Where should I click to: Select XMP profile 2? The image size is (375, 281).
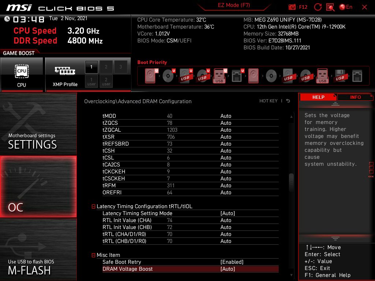tap(106, 67)
